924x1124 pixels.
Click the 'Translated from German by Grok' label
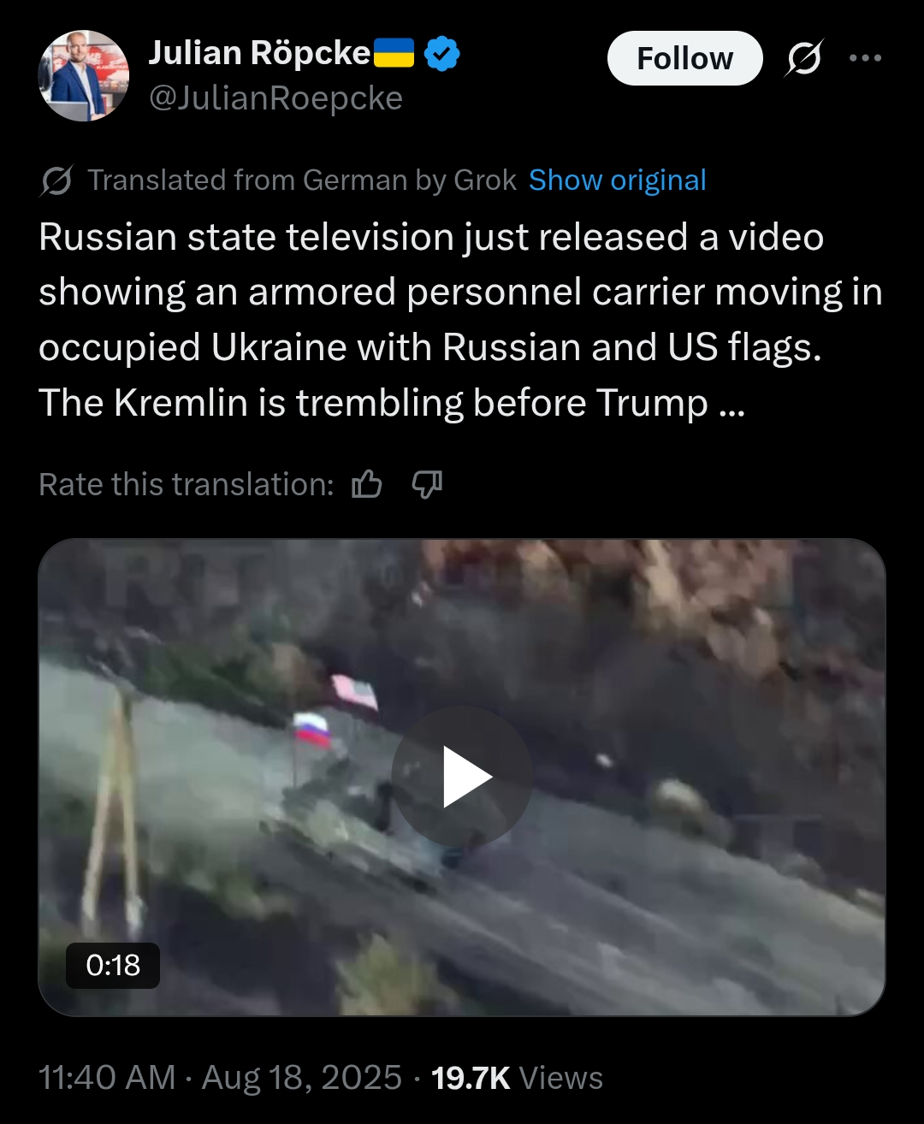coord(302,180)
